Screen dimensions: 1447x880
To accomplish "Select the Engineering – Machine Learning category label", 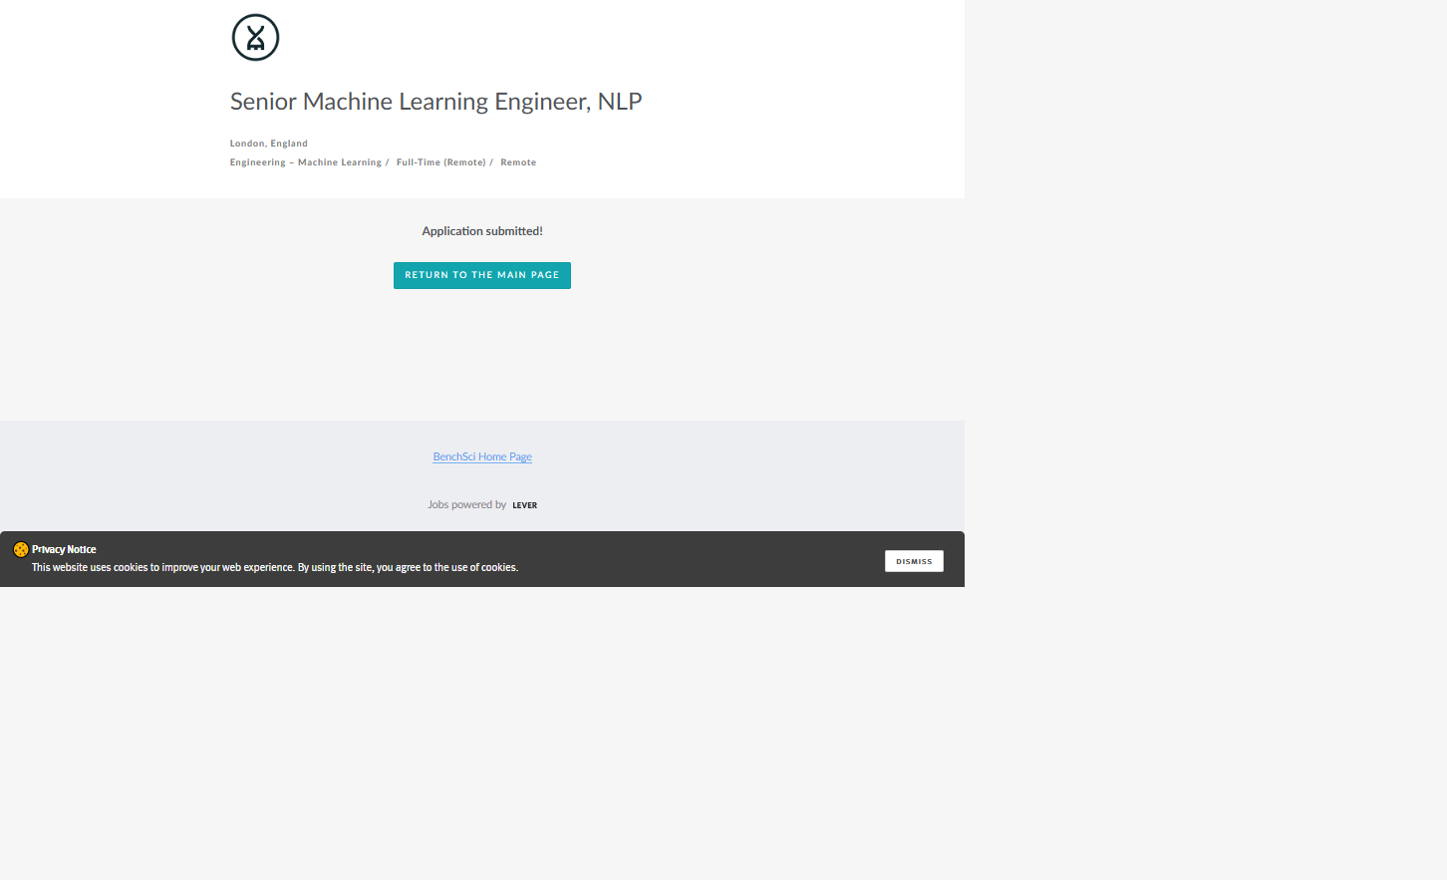I will click(x=305, y=162).
